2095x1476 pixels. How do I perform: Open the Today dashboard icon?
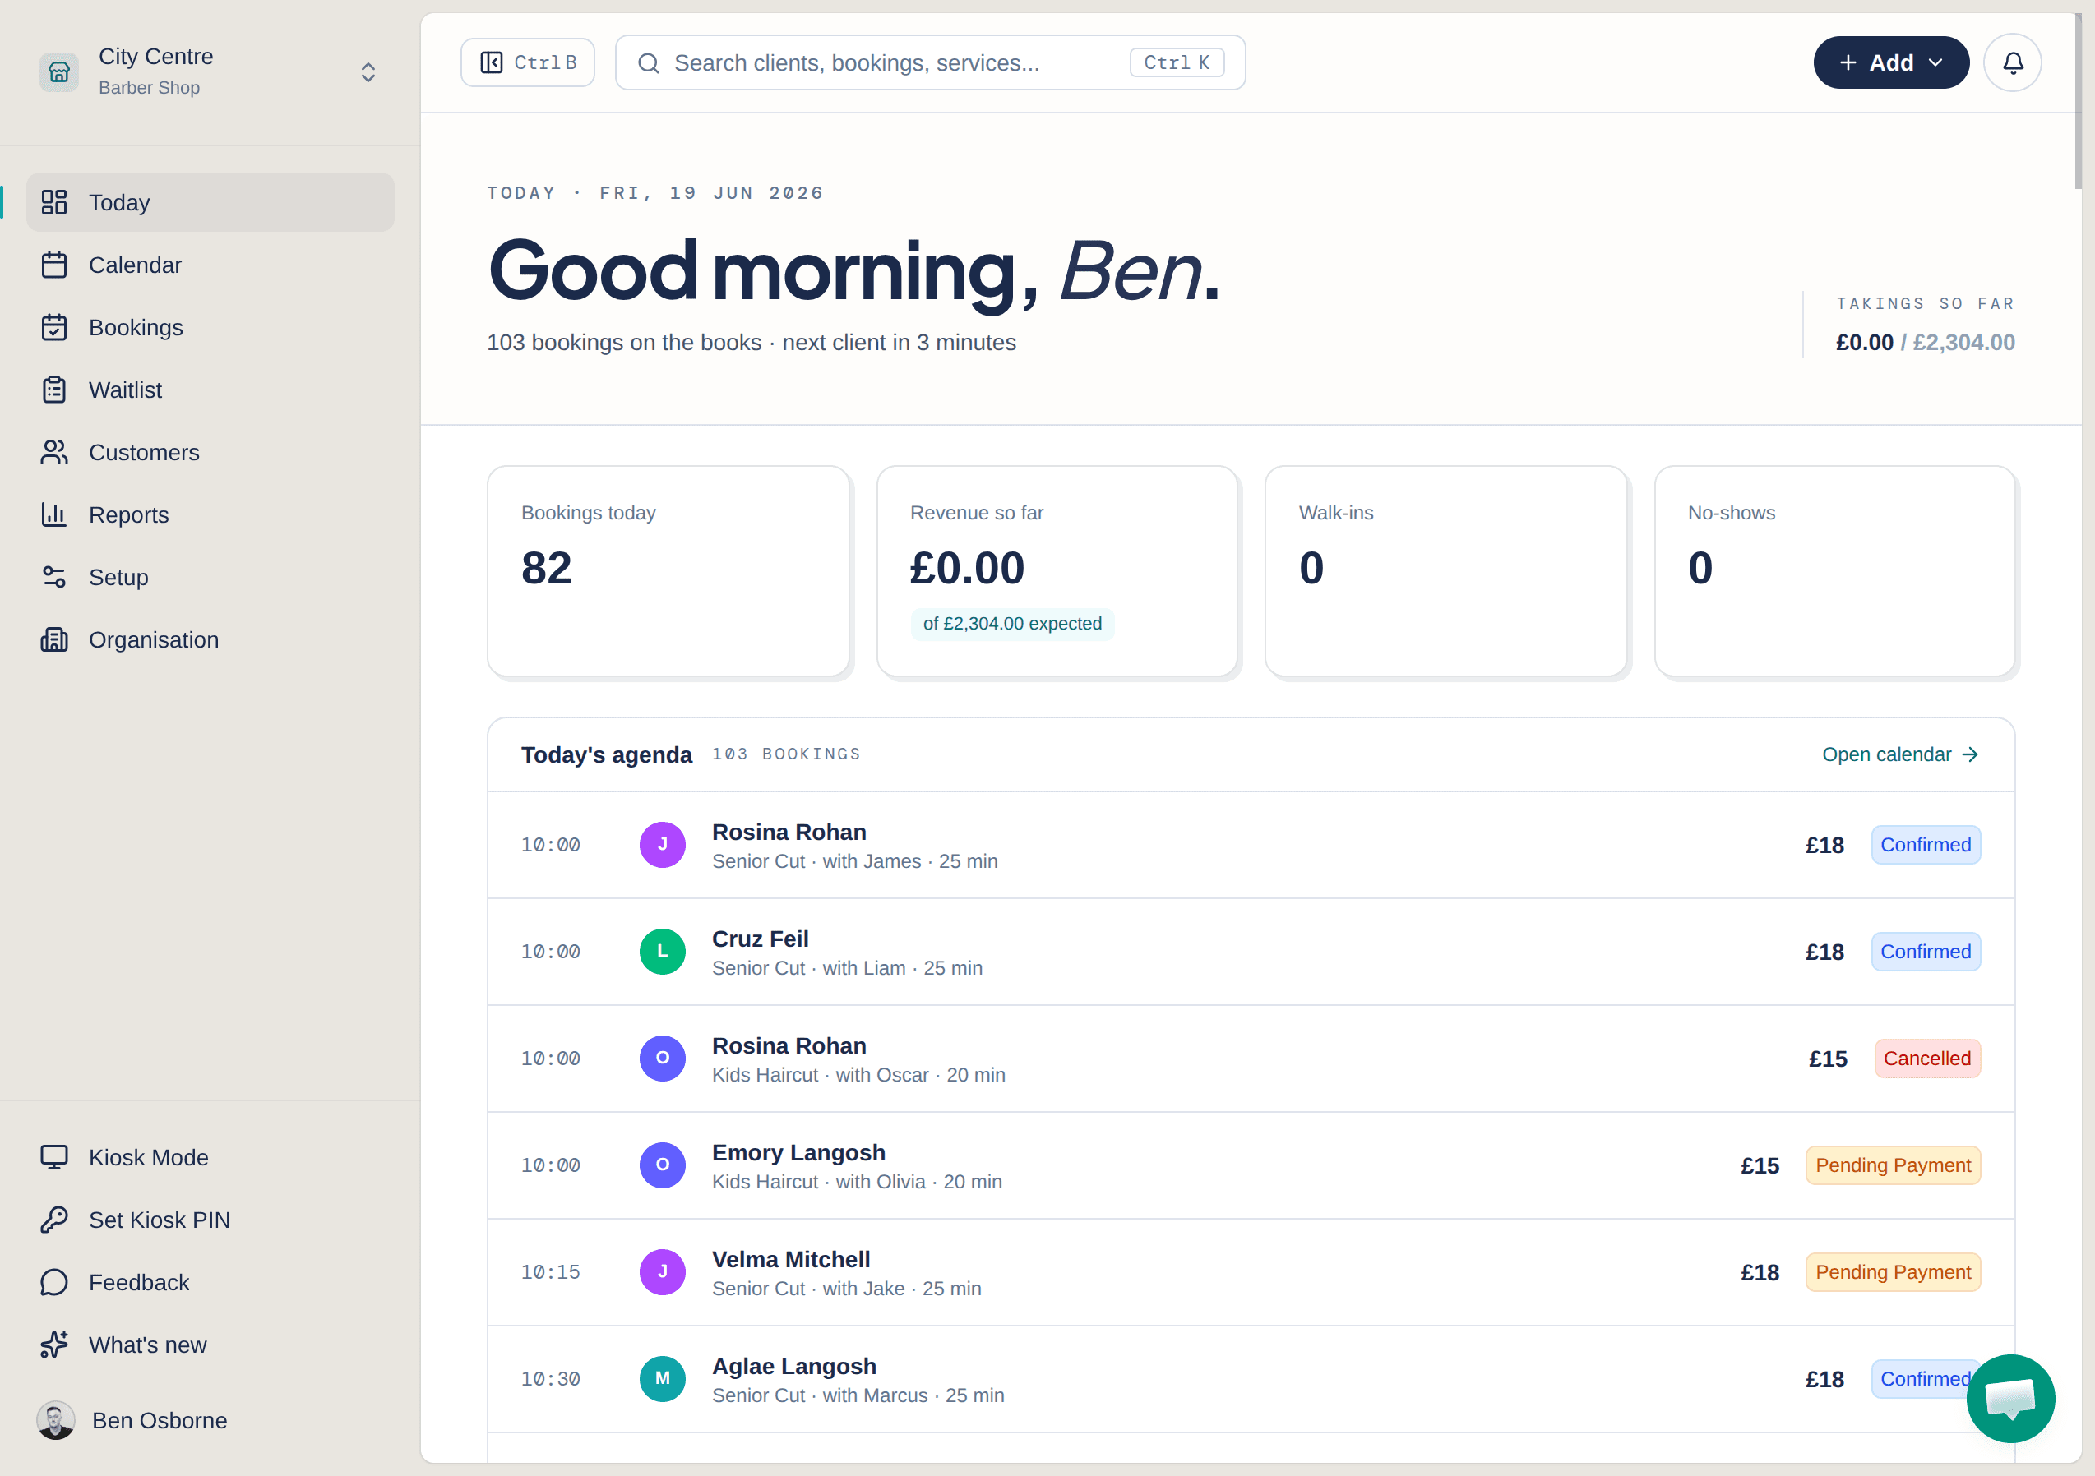[53, 201]
